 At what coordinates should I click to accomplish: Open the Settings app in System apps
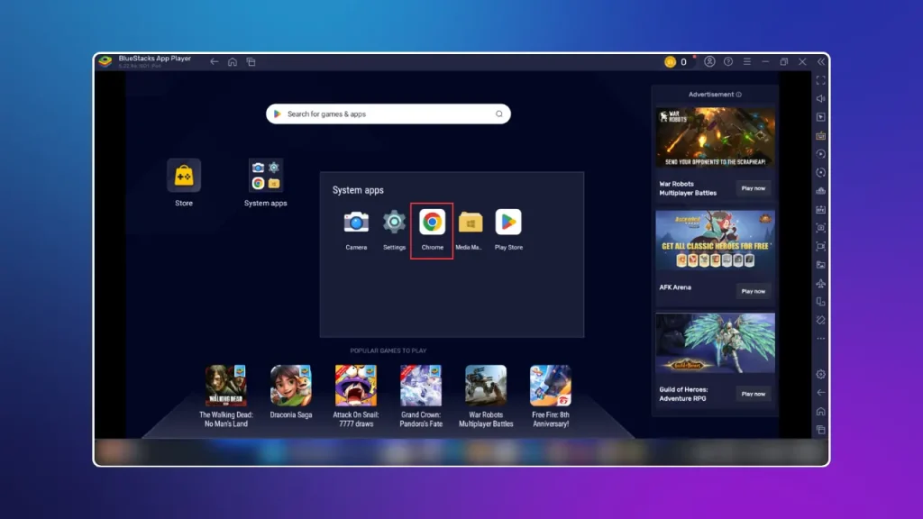tap(395, 223)
